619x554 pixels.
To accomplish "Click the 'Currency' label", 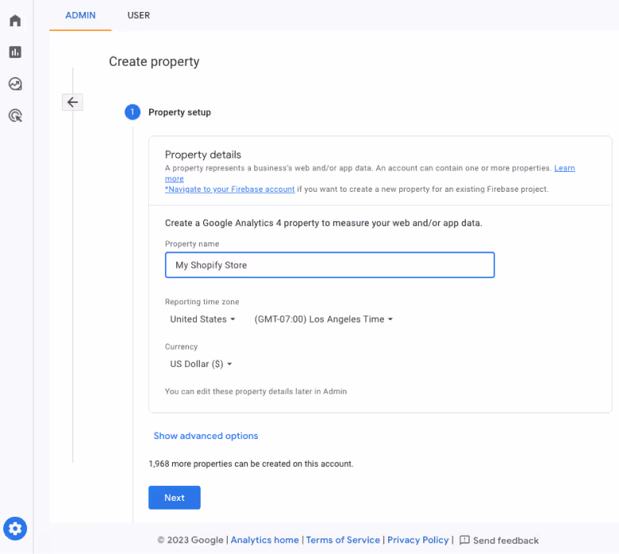I will point(181,347).
